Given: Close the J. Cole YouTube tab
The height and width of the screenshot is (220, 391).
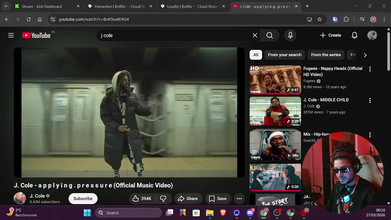Looking at the screenshot, I should click(x=296, y=6).
